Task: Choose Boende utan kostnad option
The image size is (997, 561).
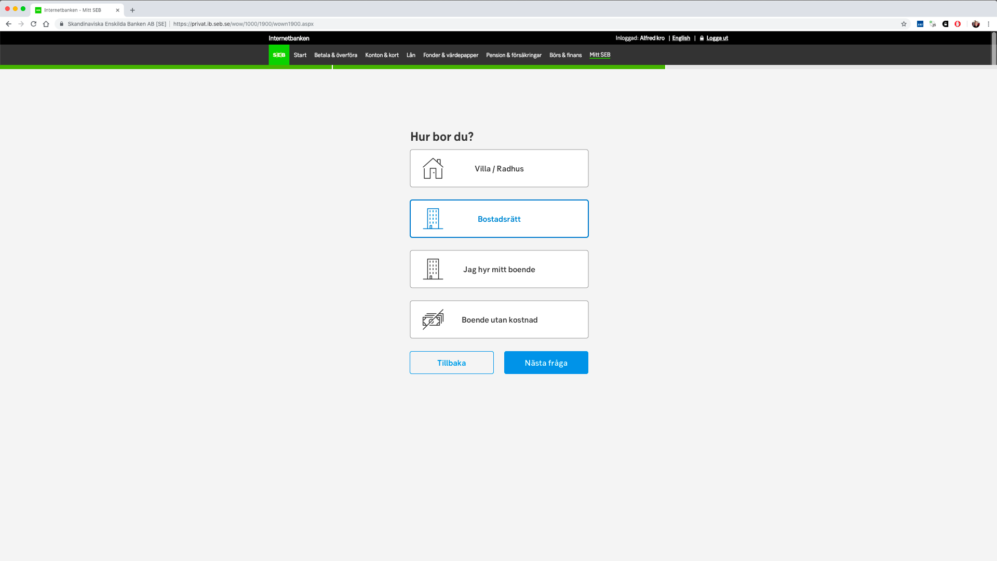Action: coord(499,319)
